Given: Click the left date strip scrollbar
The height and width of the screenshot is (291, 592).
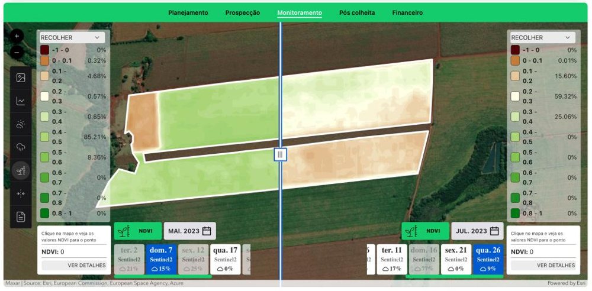Looking at the screenshot, I should point(163,277).
